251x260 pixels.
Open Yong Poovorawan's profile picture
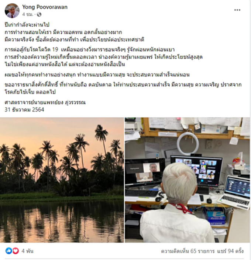[12, 11]
